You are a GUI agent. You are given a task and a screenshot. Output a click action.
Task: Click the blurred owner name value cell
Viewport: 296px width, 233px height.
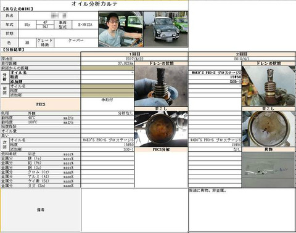pos(59,15)
